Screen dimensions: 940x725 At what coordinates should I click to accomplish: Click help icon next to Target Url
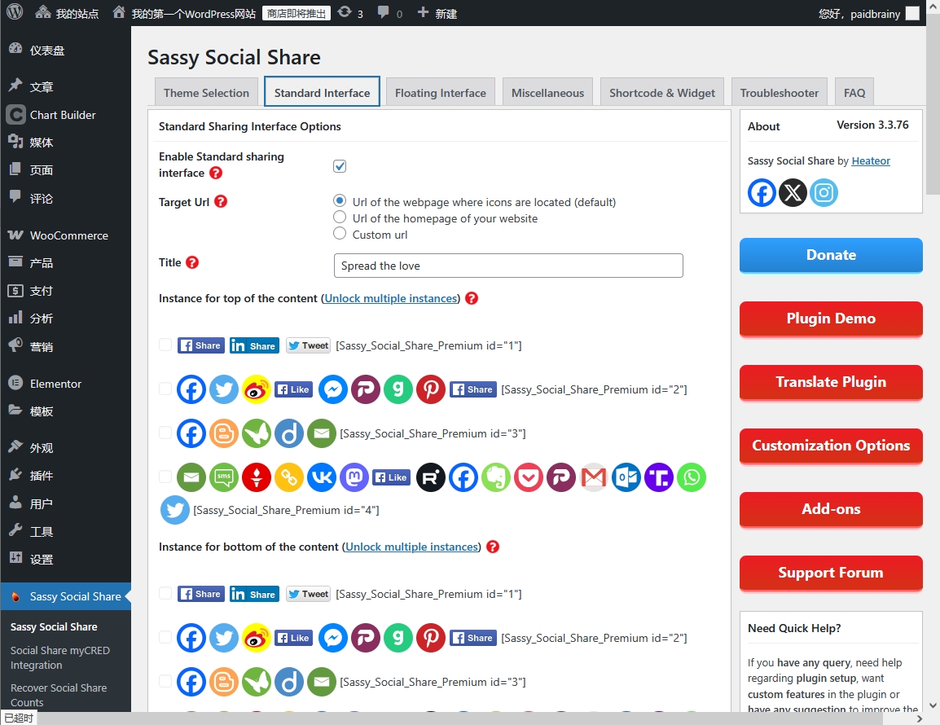221,201
